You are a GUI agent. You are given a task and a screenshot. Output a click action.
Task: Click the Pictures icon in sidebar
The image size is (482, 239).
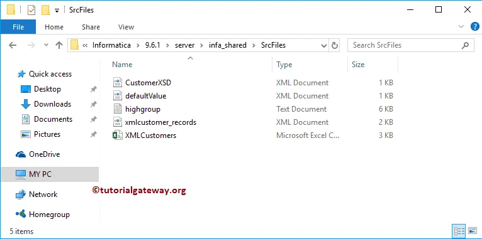pos(26,134)
